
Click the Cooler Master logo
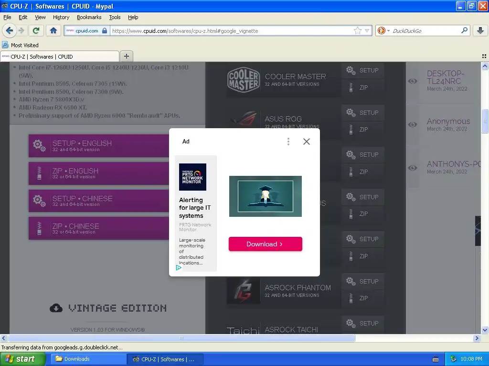243,80
